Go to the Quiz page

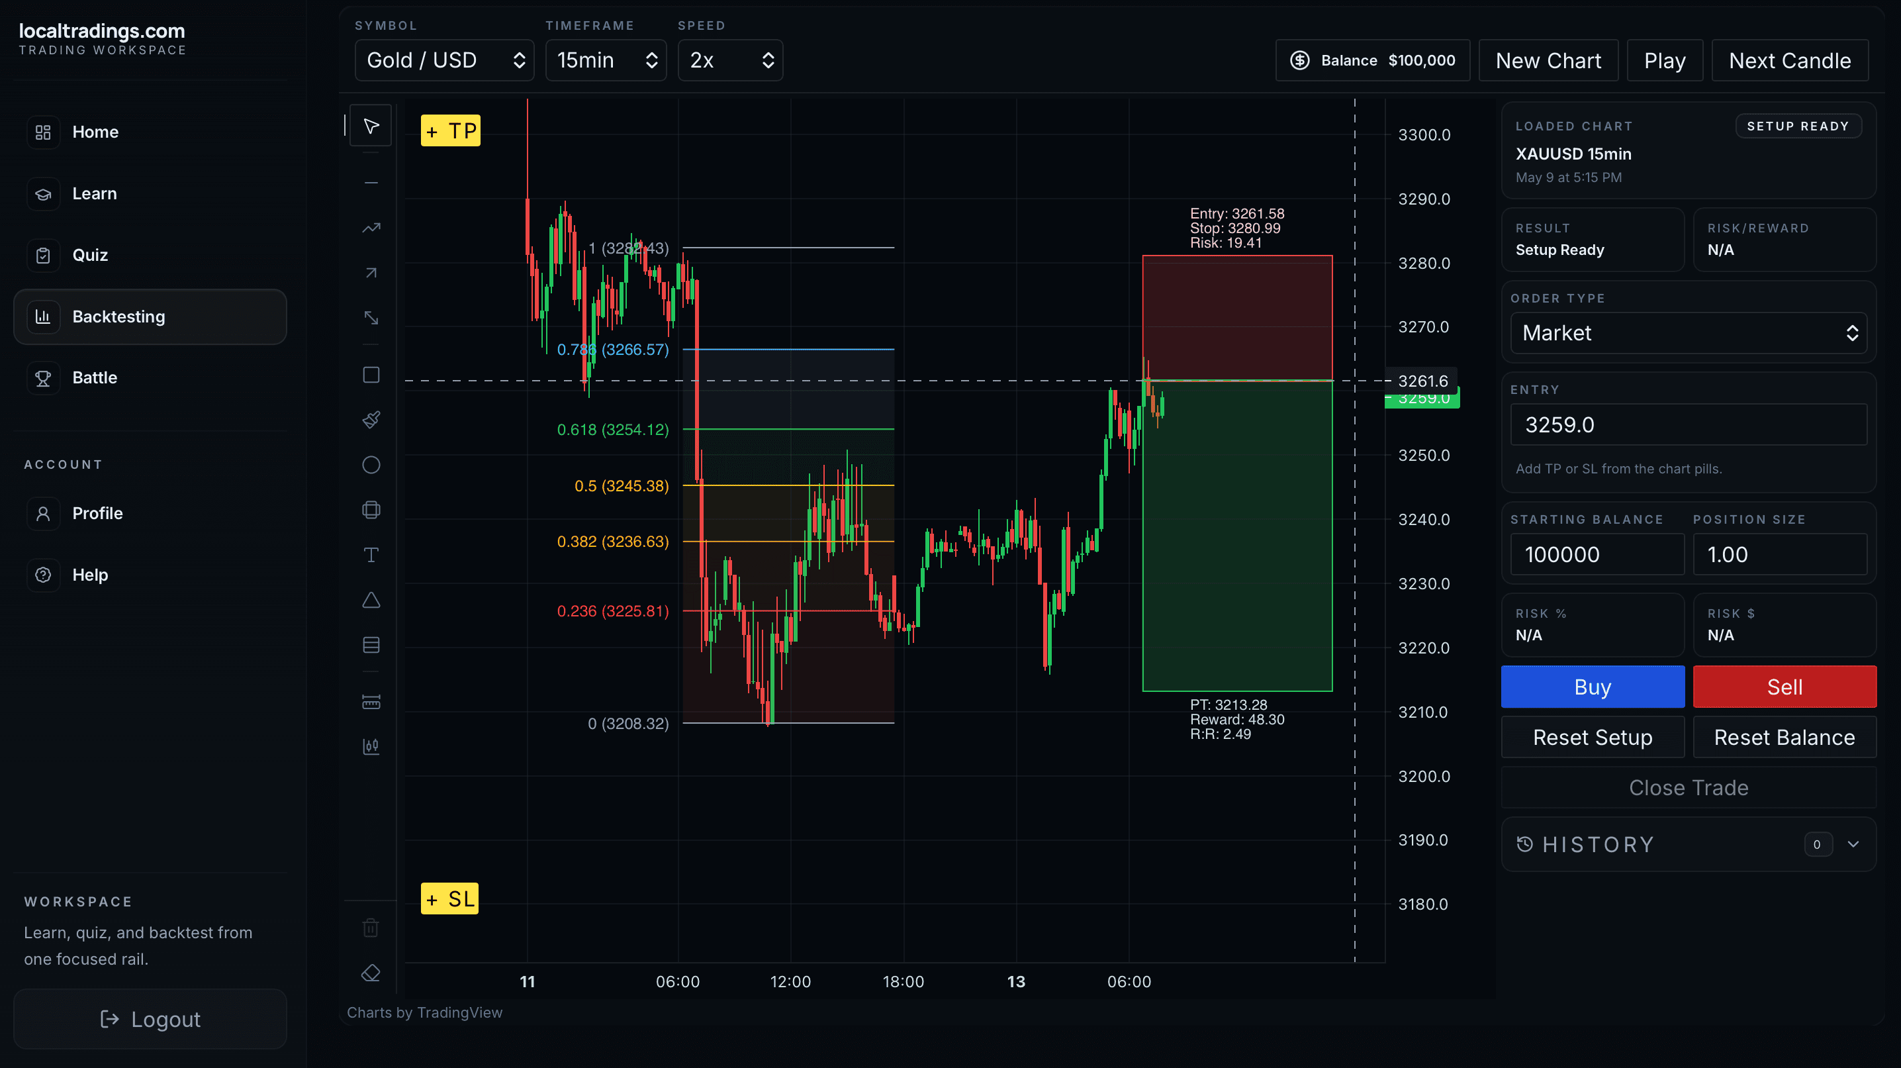(x=150, y=255)
